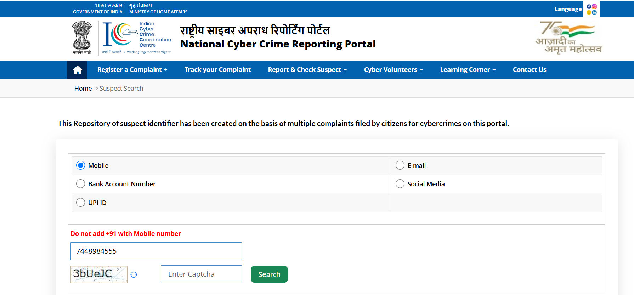Select the Bank Account Number radio option
Screen dimensions: 634x295
click(x=81, y=184)
